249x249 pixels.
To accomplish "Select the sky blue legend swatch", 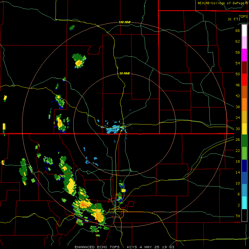I will tap(244, 190).
